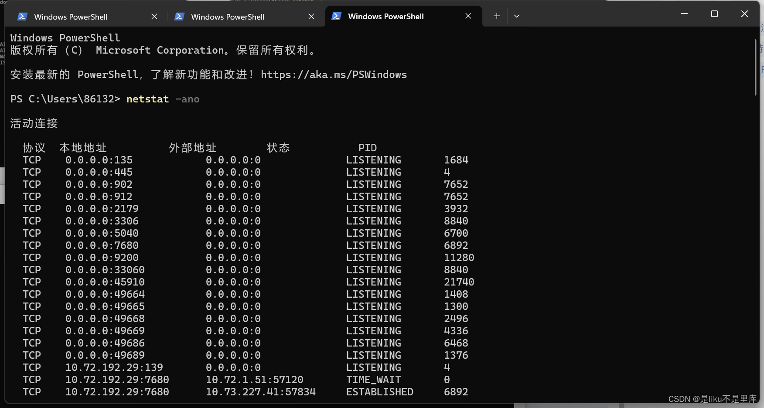Click the 本地地址 column header
The width and height of the screenshot is (764, 408).
83,148
